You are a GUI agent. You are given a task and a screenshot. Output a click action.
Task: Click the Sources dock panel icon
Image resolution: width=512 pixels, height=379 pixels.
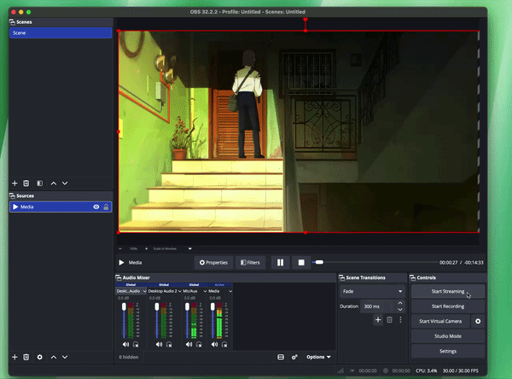coord(12,195)
